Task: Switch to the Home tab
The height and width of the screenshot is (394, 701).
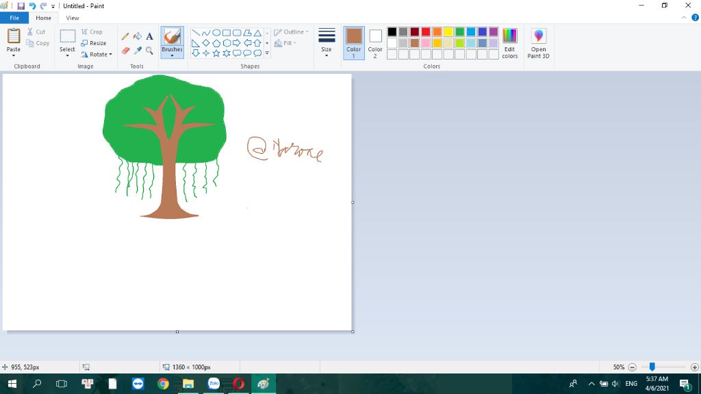Action: coord(43,18)
